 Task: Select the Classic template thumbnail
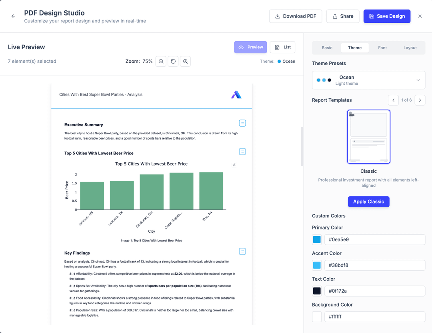pos(368,137)
